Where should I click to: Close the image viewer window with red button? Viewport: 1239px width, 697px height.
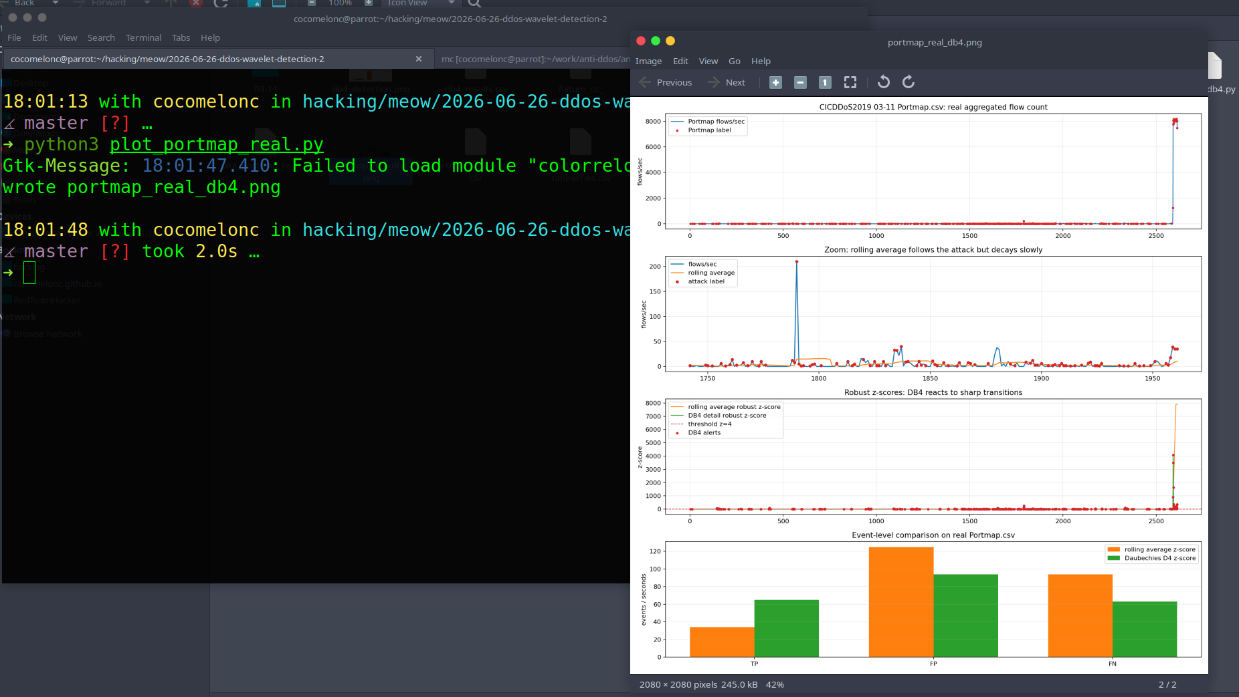pyautogui.click(x=640, y=41)
